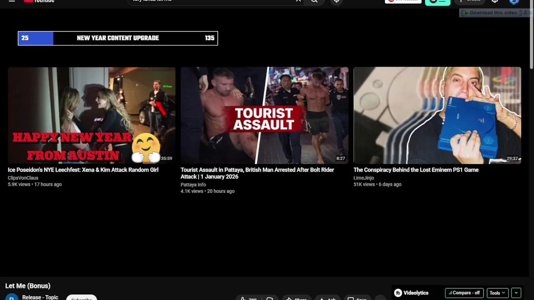The width and height of the screenshot is (534, 300).
Task: Open the Pattaya Info channel link
Action: pyautogui.click(x=193, y=185)
